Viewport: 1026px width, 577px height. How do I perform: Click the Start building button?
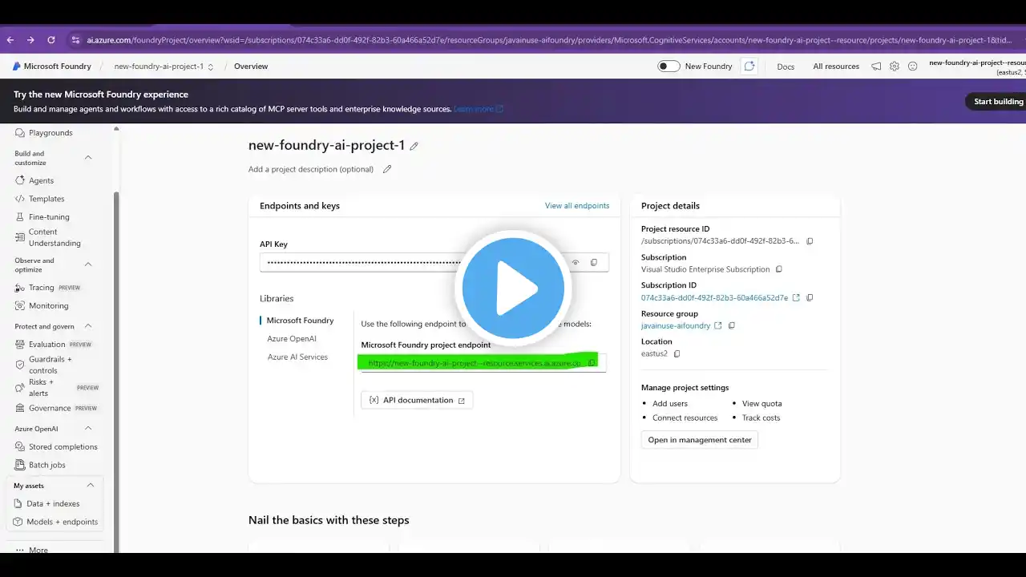click(x=998, y=102)
